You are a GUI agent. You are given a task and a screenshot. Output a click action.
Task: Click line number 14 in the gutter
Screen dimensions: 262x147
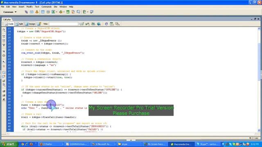coord(9,31)
